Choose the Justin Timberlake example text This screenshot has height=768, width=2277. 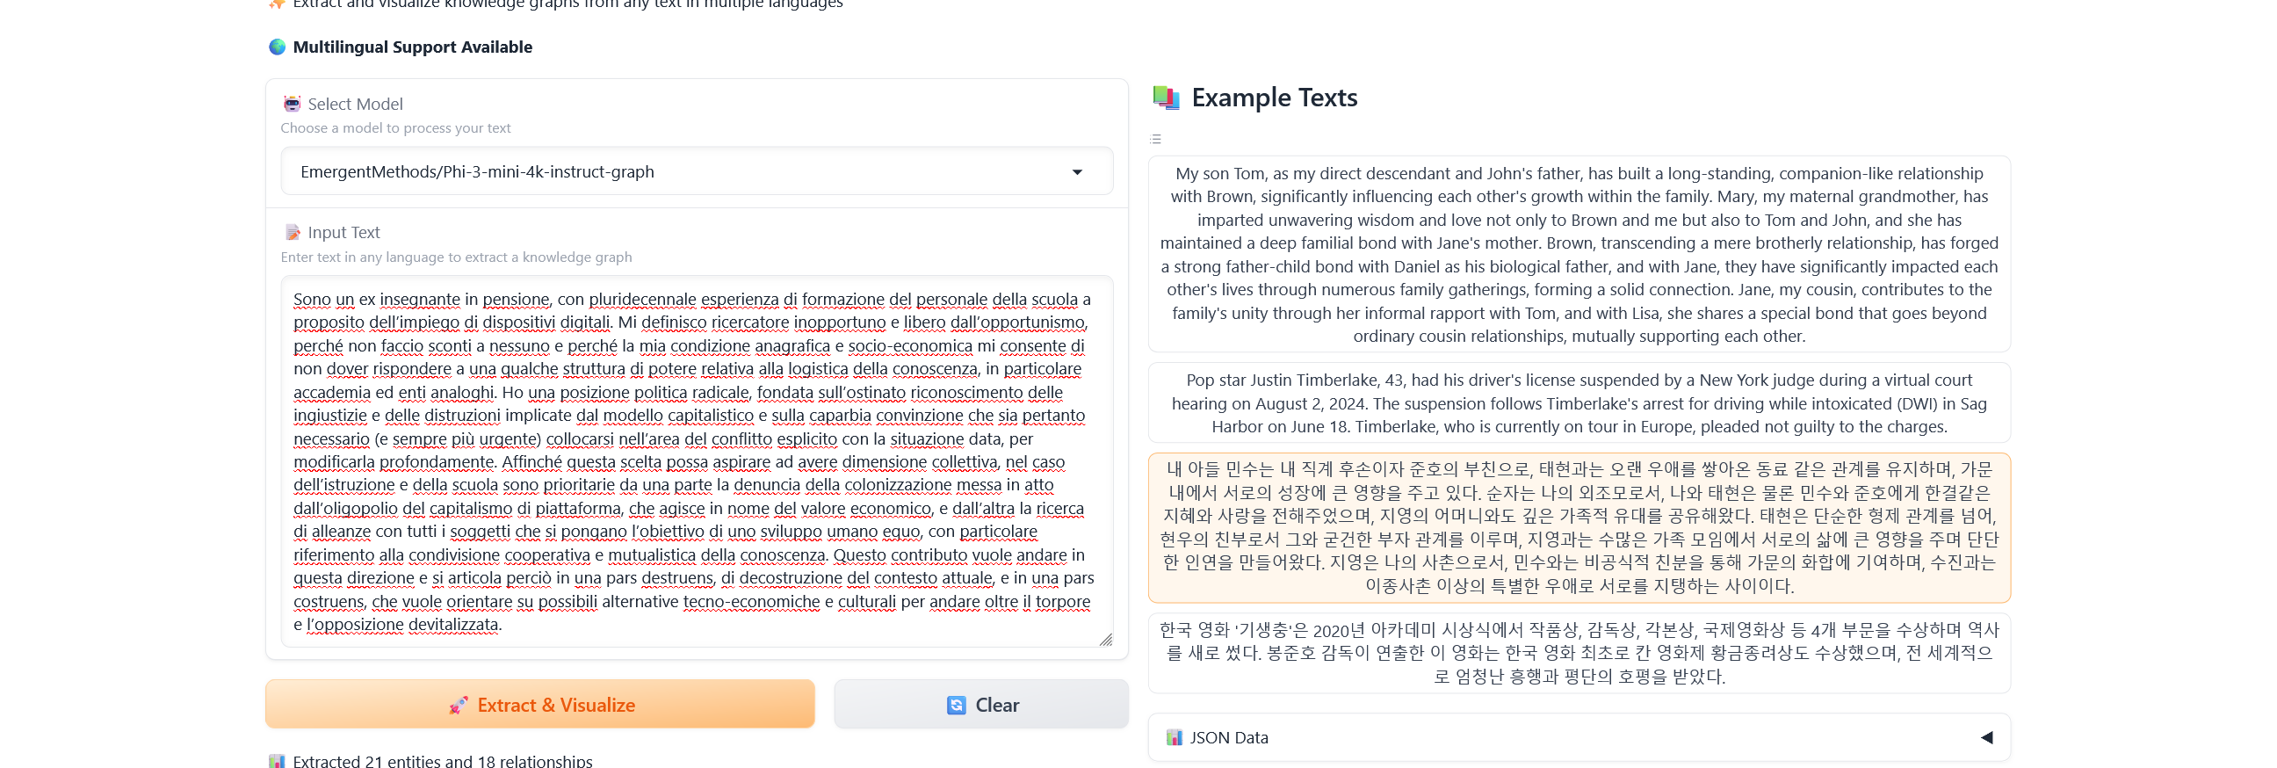click(1579, 403)
